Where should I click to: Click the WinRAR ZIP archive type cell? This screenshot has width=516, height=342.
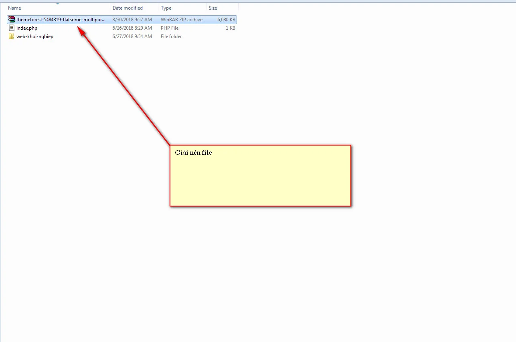(182, 20)
